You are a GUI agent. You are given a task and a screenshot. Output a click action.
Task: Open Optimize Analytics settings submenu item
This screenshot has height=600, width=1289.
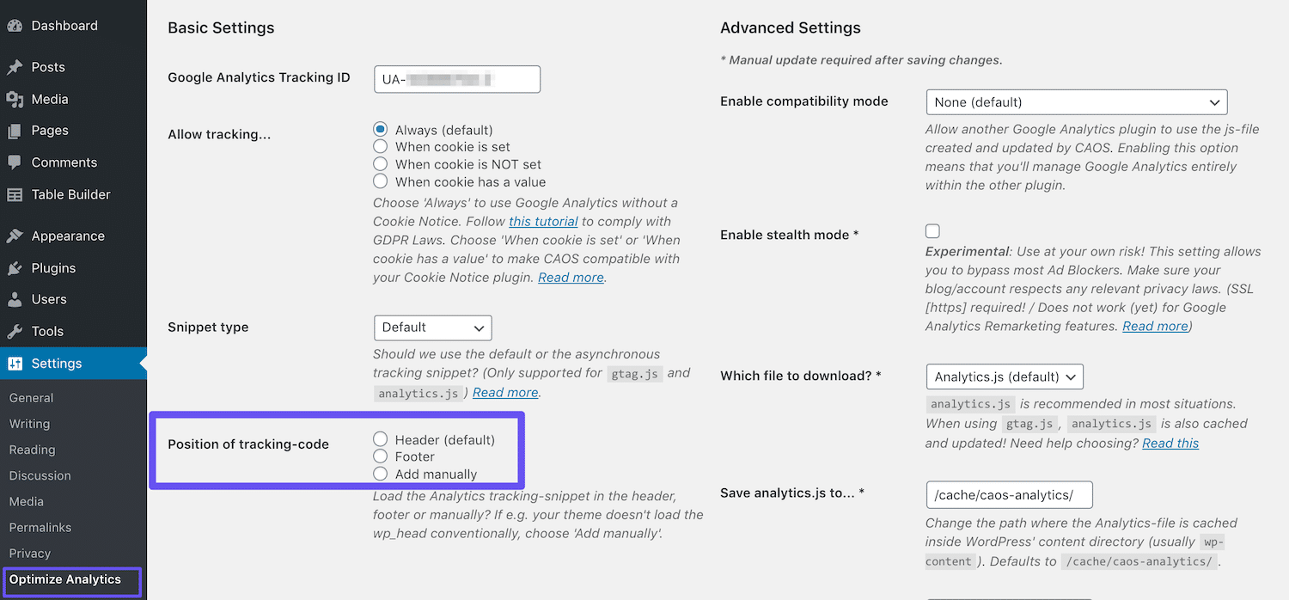(x=65, y=579)
